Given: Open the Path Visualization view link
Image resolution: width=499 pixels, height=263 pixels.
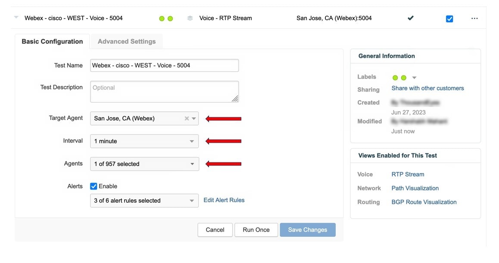Looking at the screenshot, I should 415,188.
